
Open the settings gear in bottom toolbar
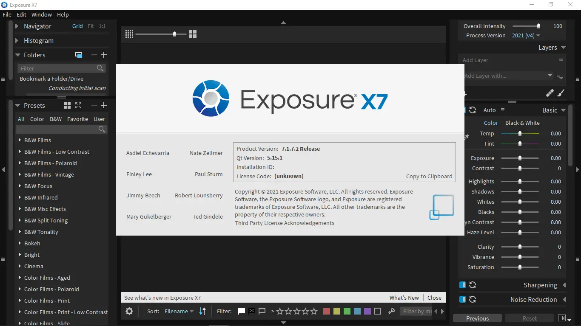(130, 311)
